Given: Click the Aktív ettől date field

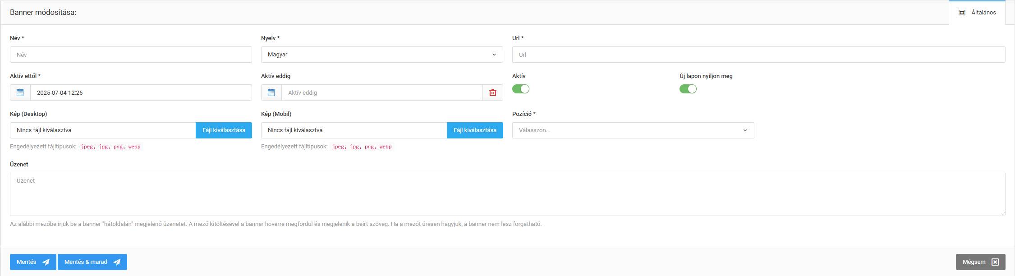Looking at the screenshot, I should [x=141, y=92].
